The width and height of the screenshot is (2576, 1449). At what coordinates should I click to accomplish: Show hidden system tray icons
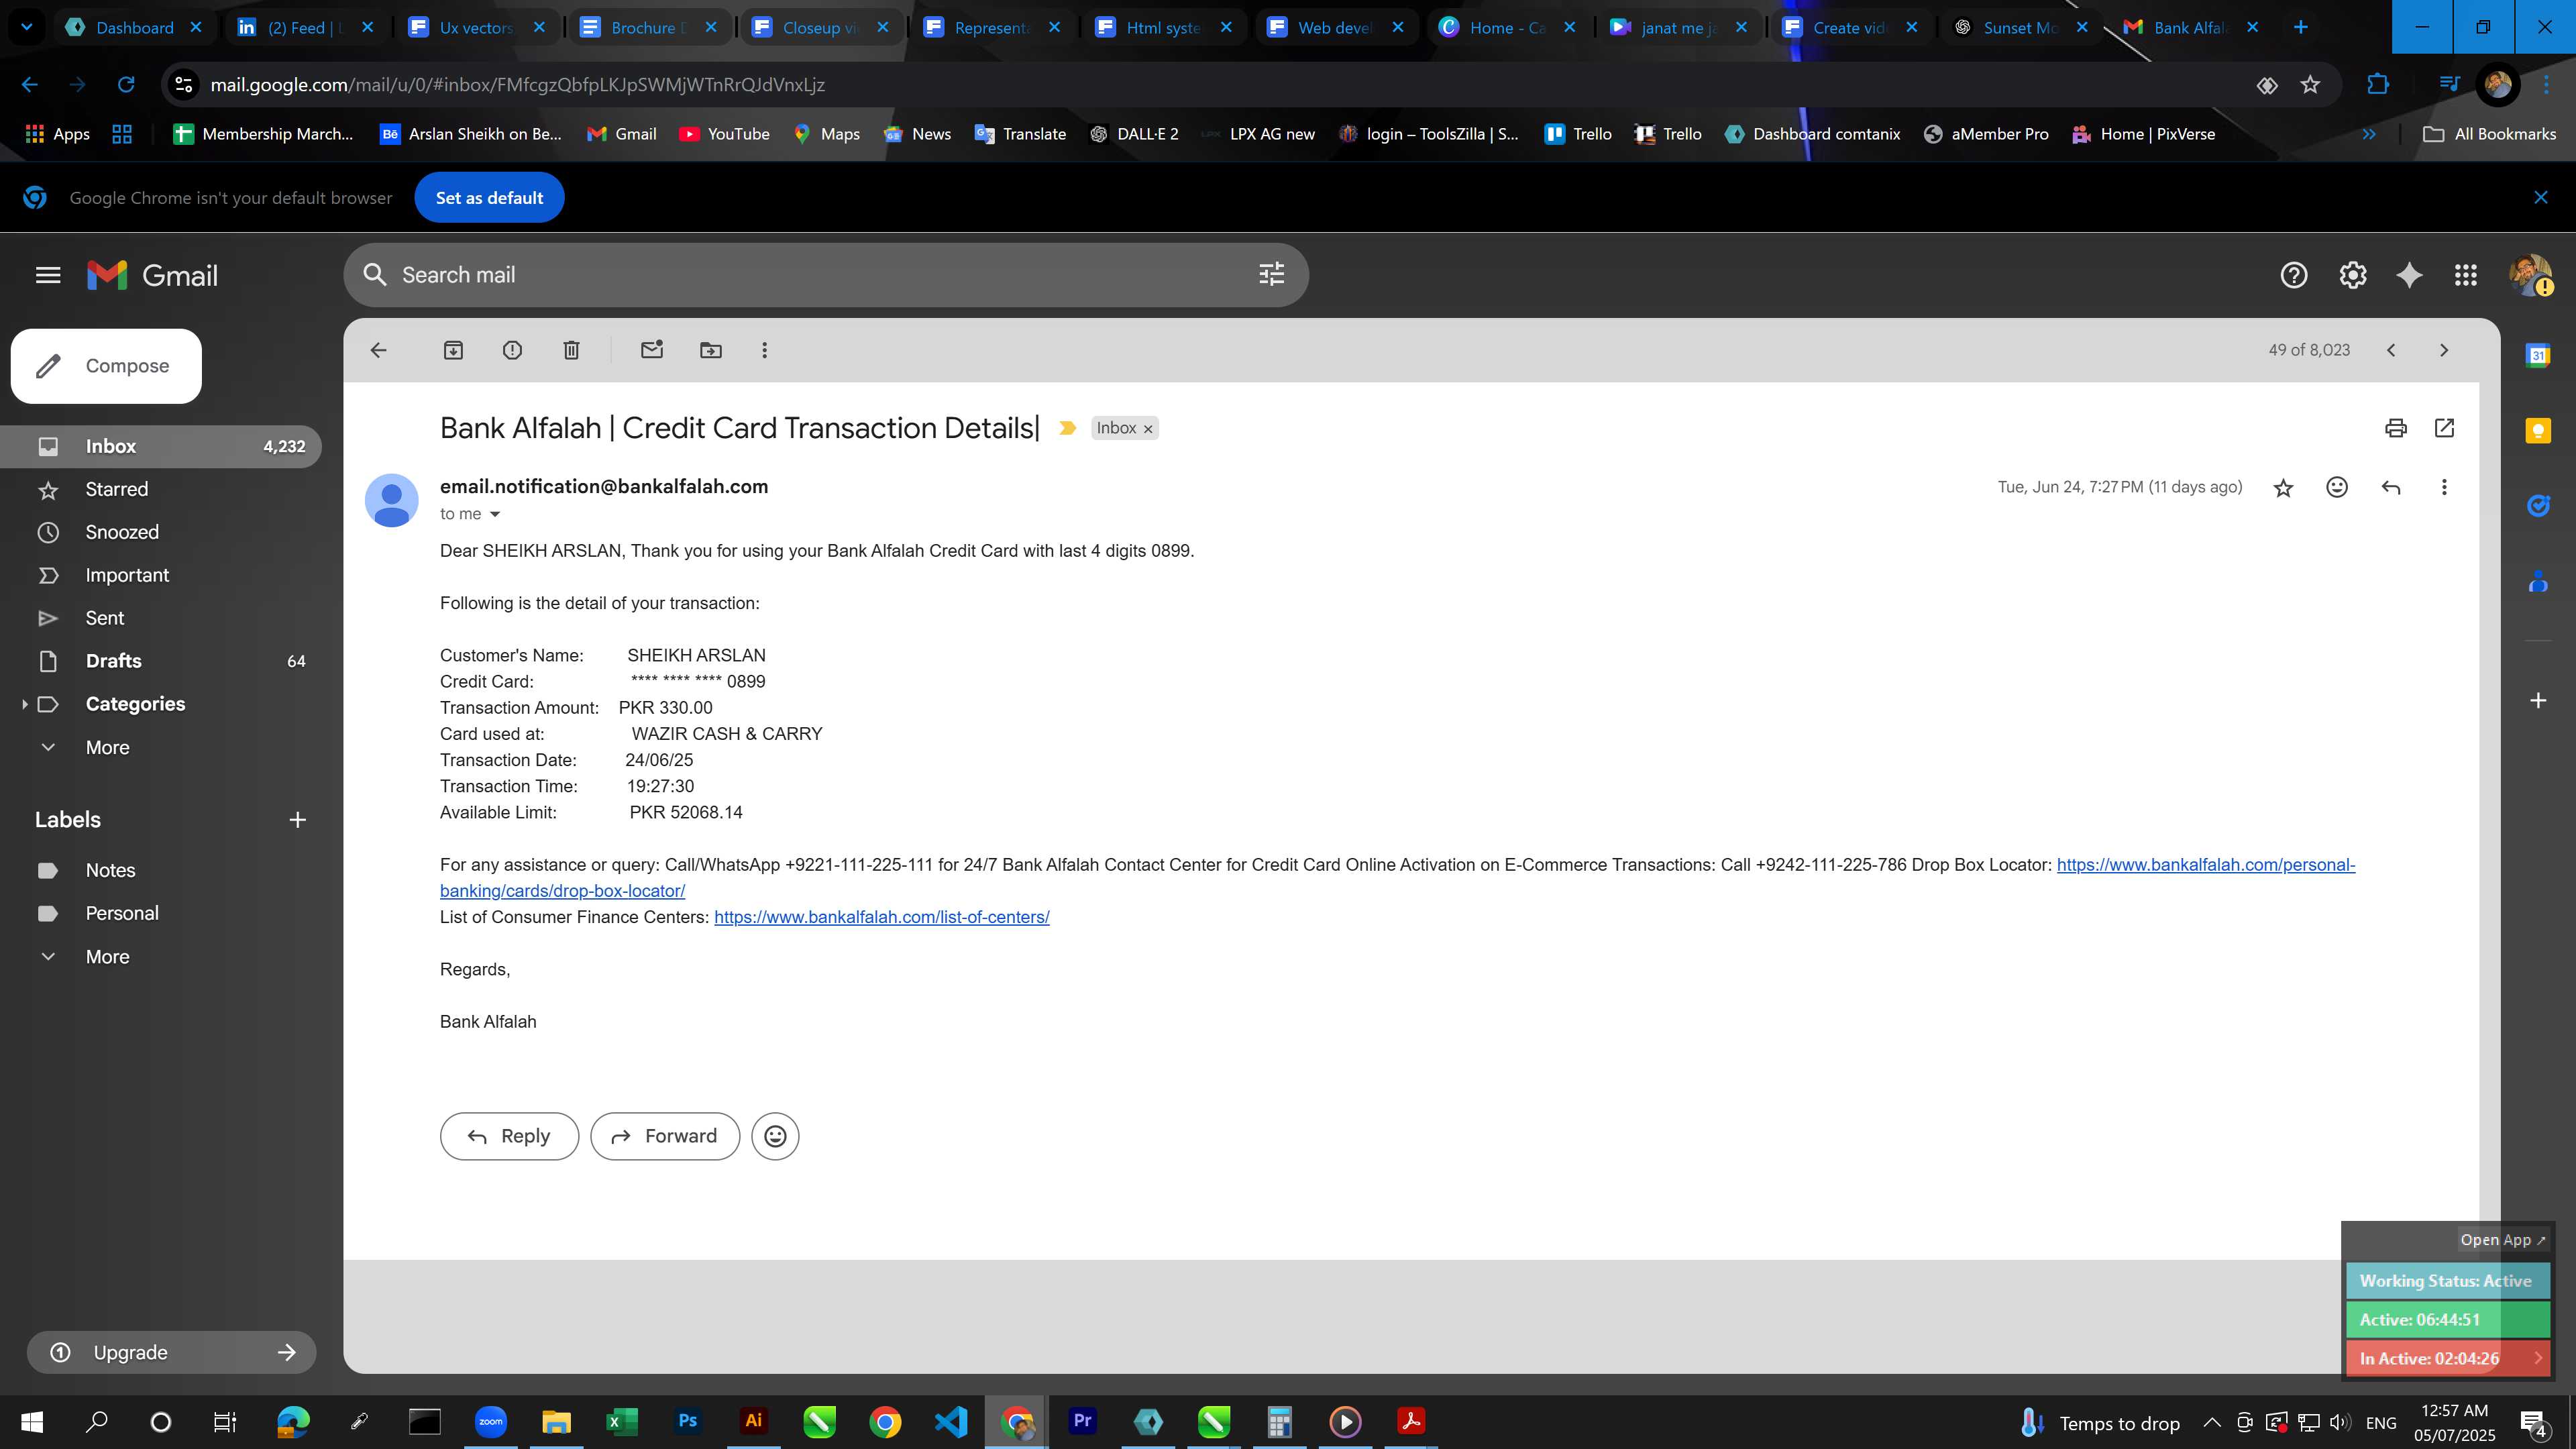2212,1422
